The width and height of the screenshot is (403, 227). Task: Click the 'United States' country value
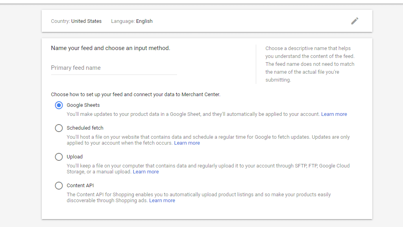pos(86,21)
